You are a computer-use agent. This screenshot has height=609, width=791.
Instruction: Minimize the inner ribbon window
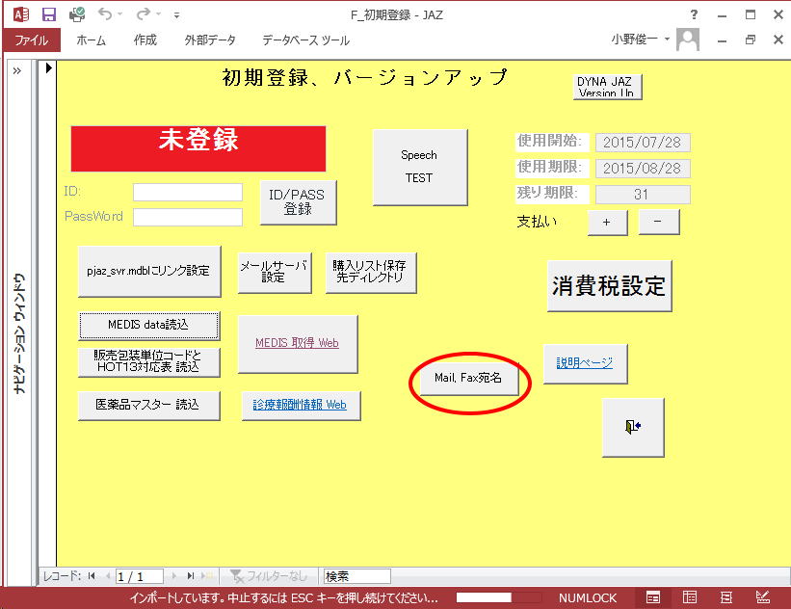722,40
